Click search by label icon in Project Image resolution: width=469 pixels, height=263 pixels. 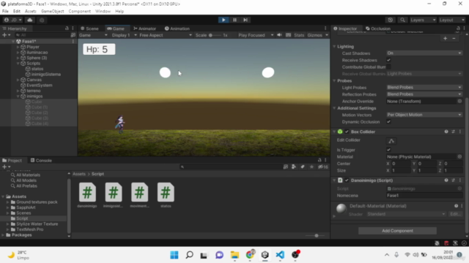[303, 167]
